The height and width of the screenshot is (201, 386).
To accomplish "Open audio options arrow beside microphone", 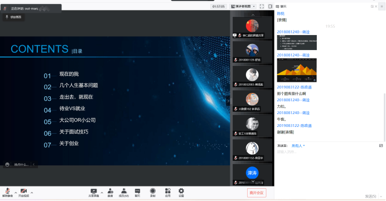I will coord(16,193).
